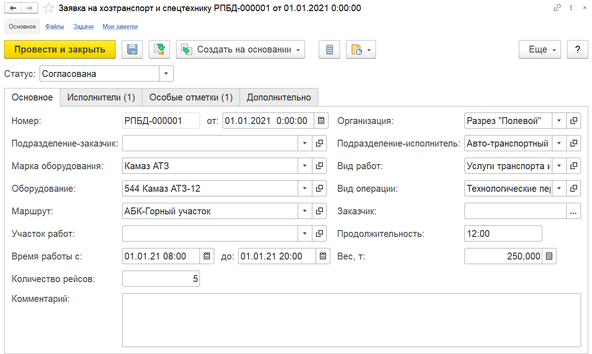Open the Организация record form
The image size is (592, 354).
point(574,121)
